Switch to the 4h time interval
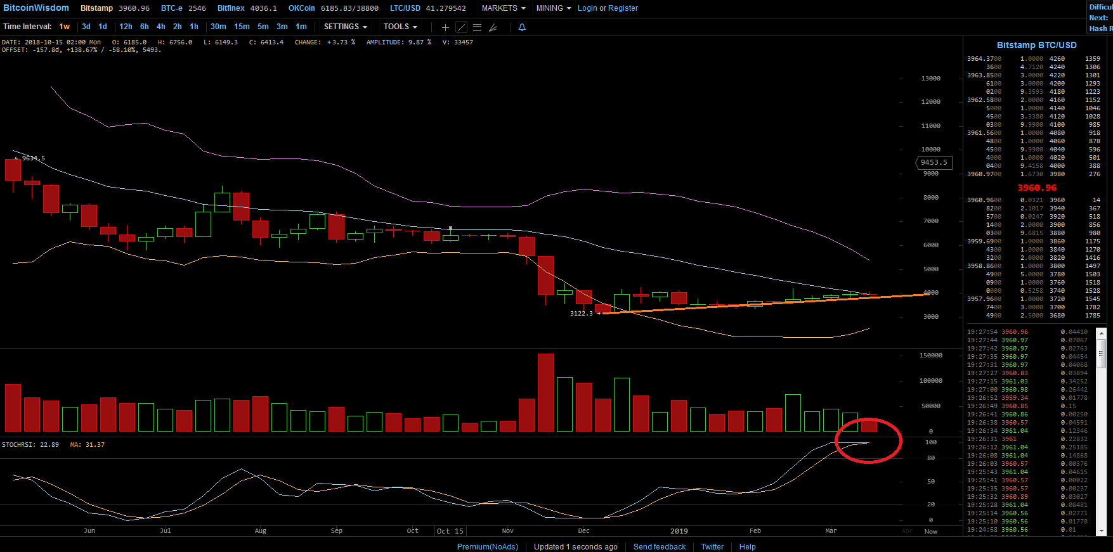This screenshot has width=1113, height=552. coord(161,27)
